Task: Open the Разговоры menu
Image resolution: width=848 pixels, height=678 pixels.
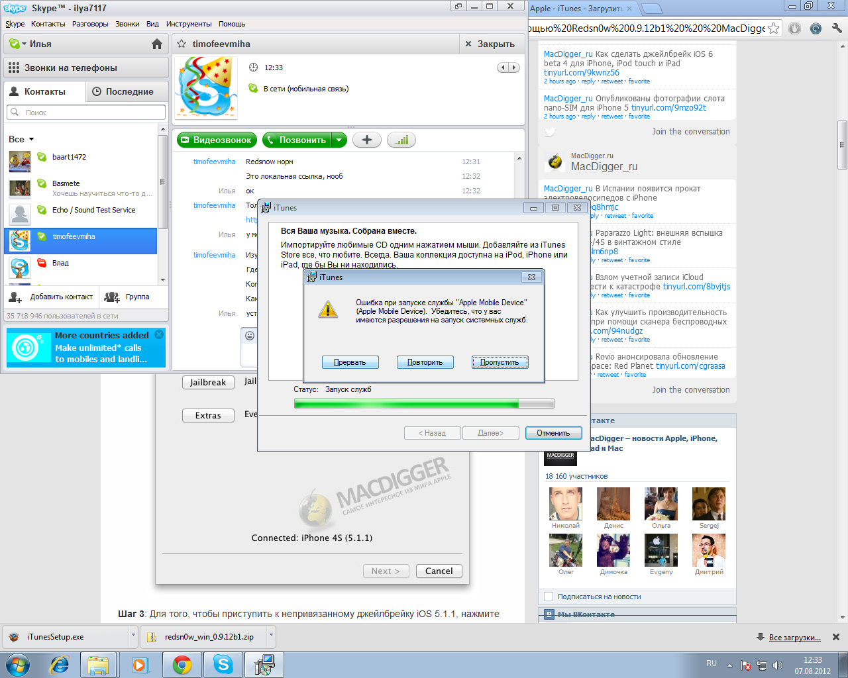Action: pos(90,24)
